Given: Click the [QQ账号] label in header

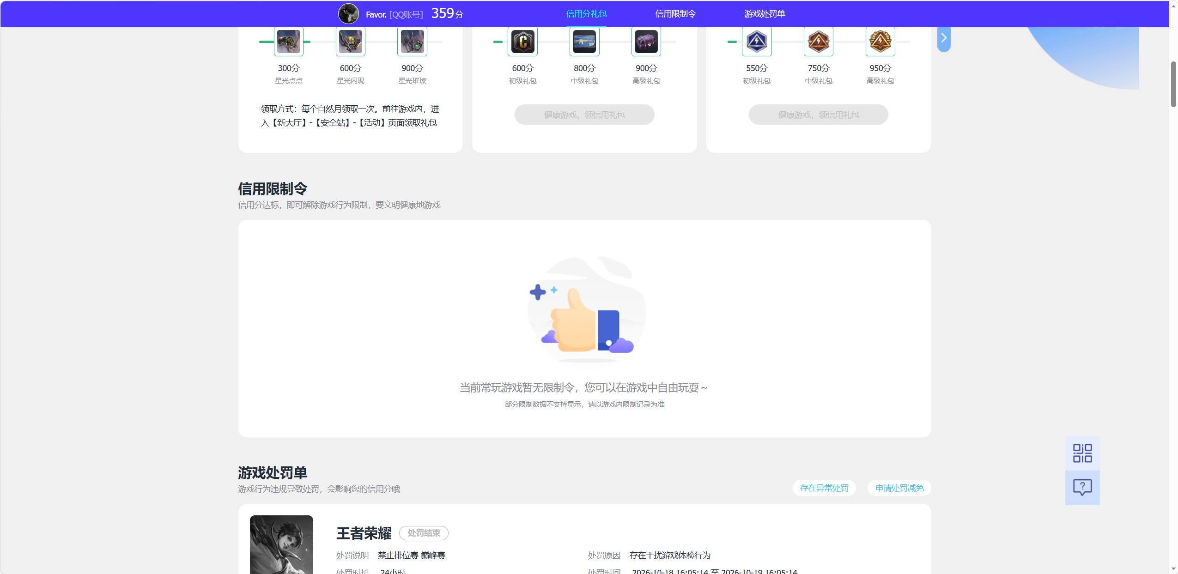Looking at the screenshot, I should pos(406,14).
